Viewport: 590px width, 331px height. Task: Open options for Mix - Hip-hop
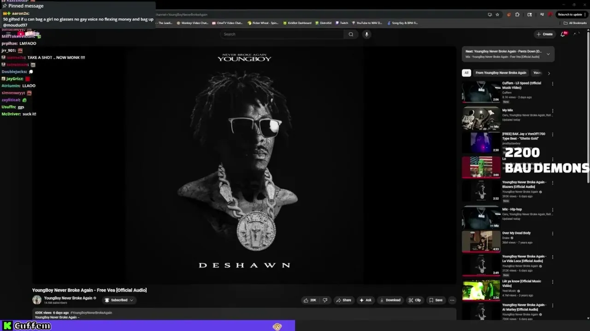(x=552, y=210)
